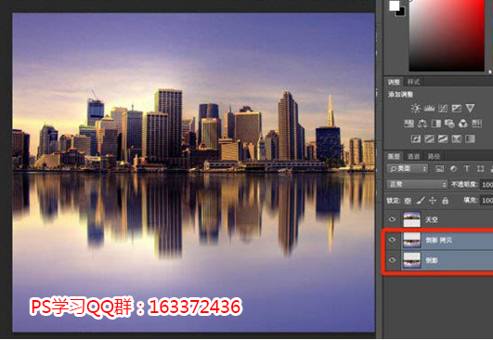Screen dimensions: 493x340
Task: Add a Curves adjustment
Action: [x=443, y=109]
